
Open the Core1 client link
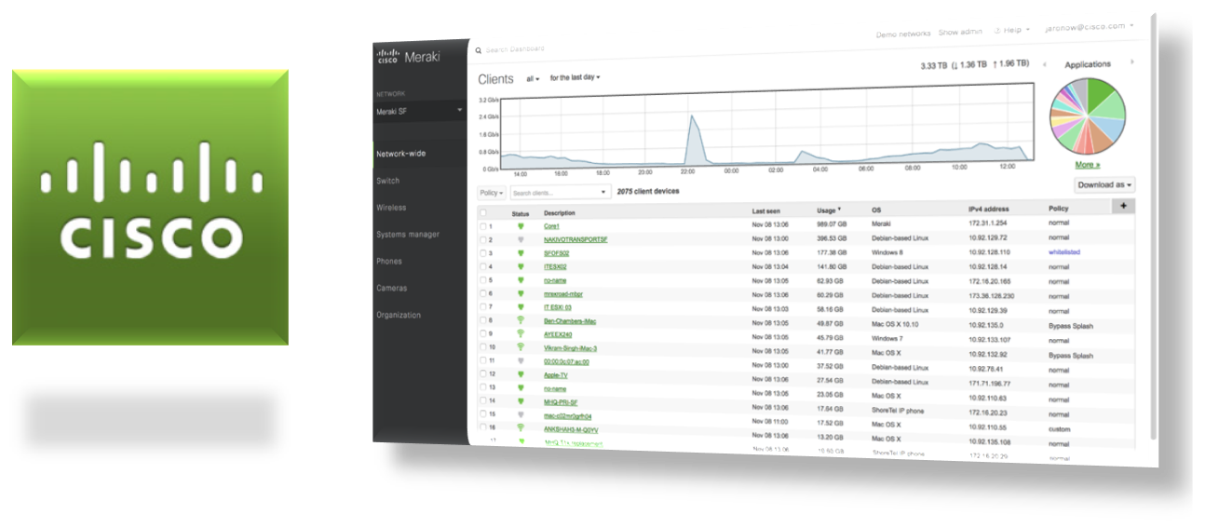pos(552,226)
